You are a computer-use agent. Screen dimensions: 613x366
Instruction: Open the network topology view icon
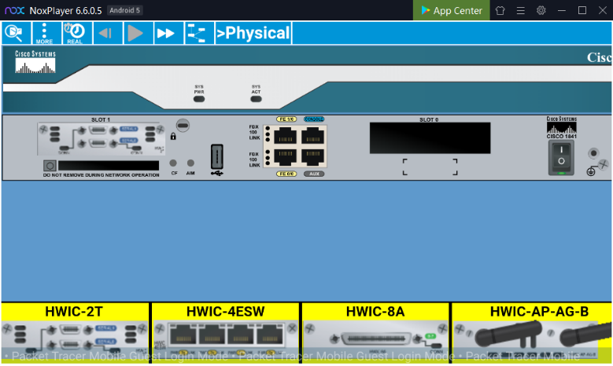coord(199,33)
